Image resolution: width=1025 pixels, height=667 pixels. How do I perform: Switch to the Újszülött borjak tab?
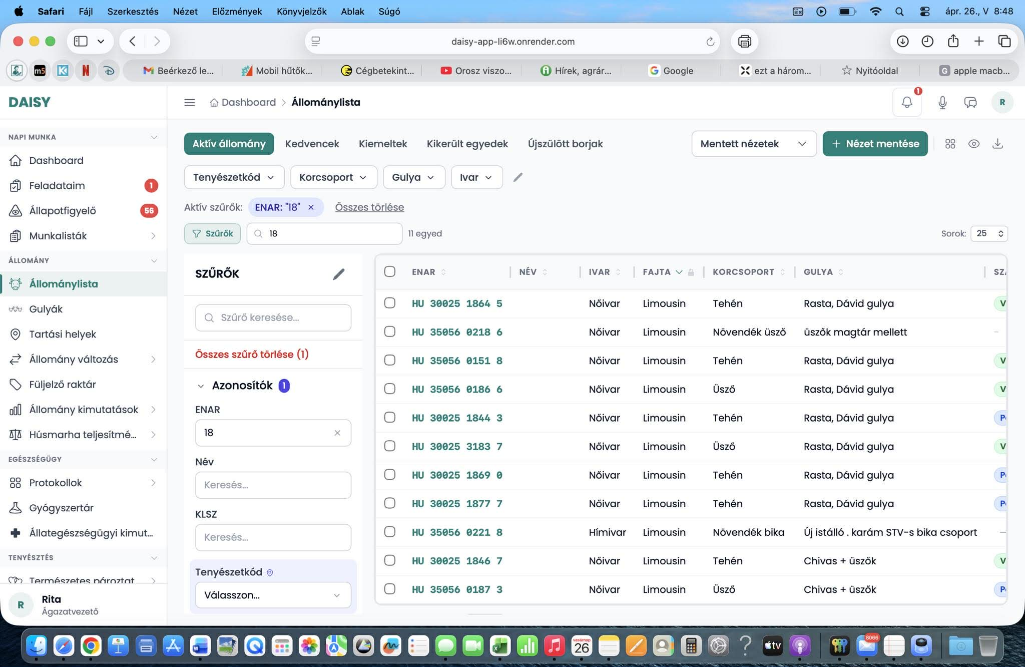tap(565, 144)
